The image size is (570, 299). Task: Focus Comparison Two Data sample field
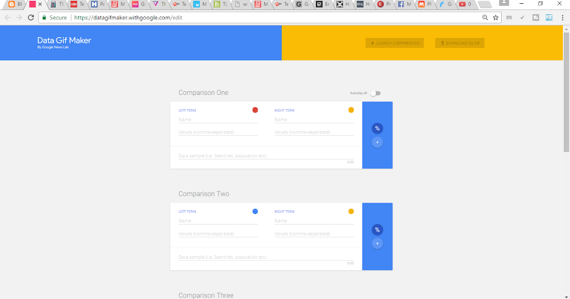pyautogui.click(x=266, y=257)
